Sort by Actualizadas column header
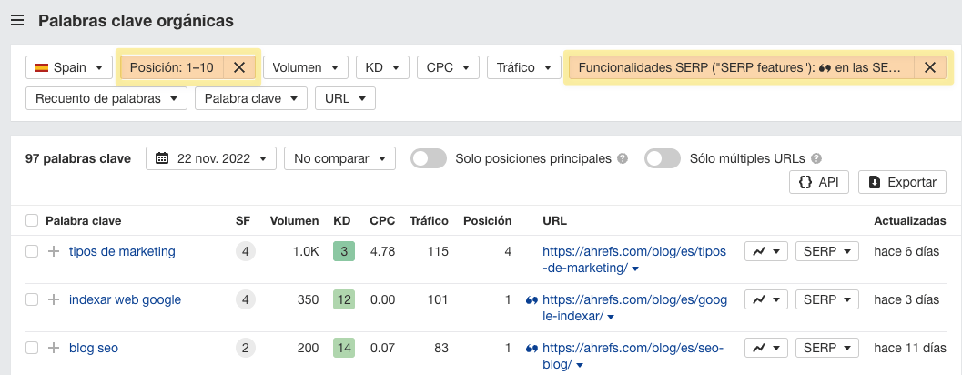This screenshot has width=962, height=375. pyautogui.click(x=910, y=220)
